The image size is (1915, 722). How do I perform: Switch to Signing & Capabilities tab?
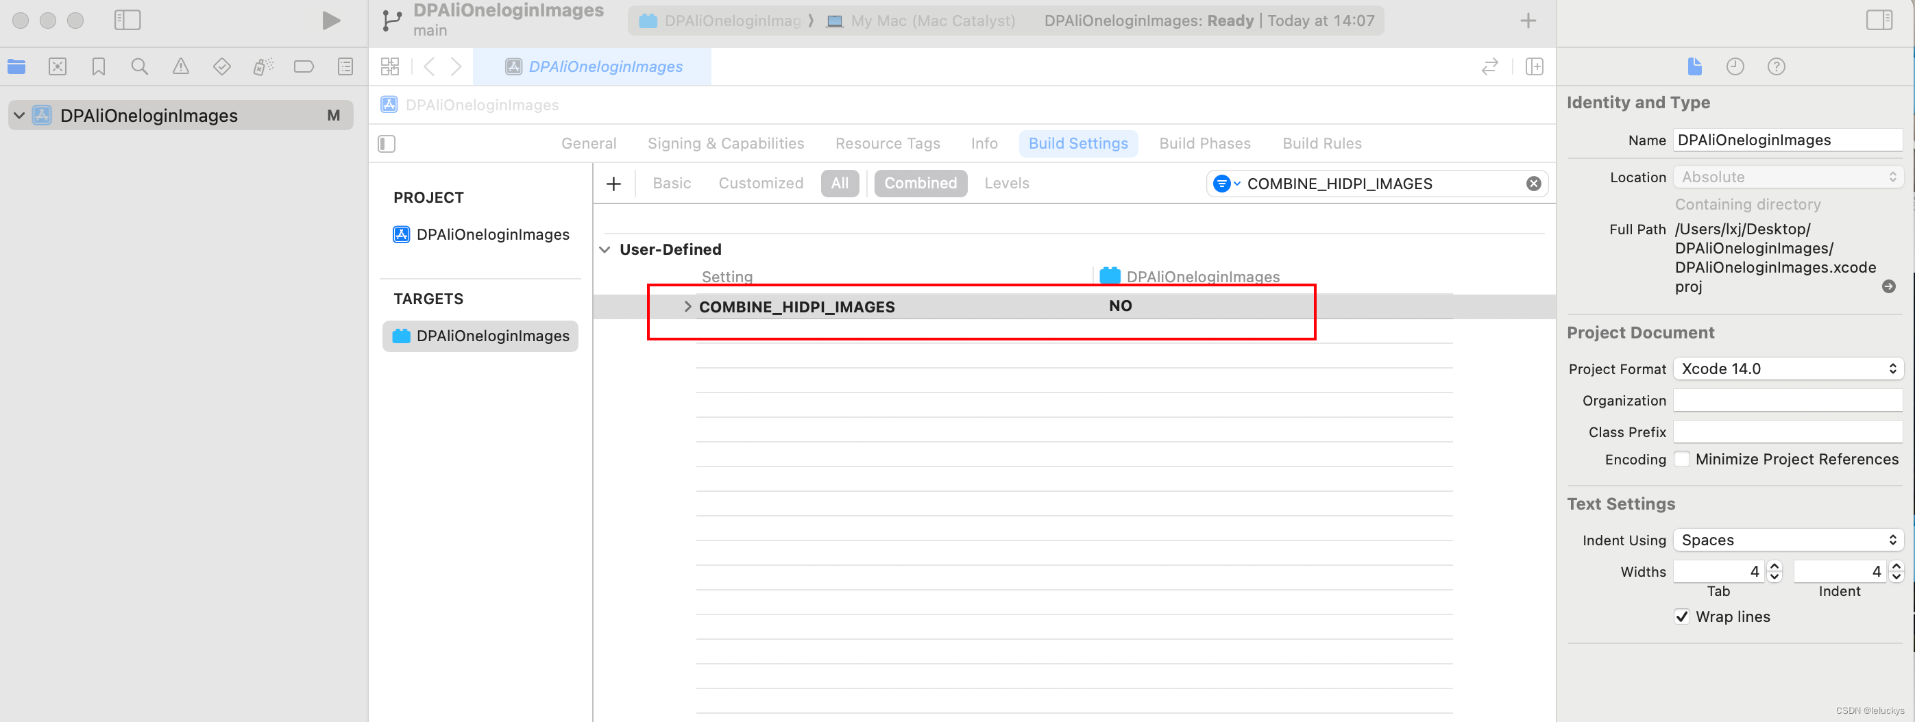726,143
